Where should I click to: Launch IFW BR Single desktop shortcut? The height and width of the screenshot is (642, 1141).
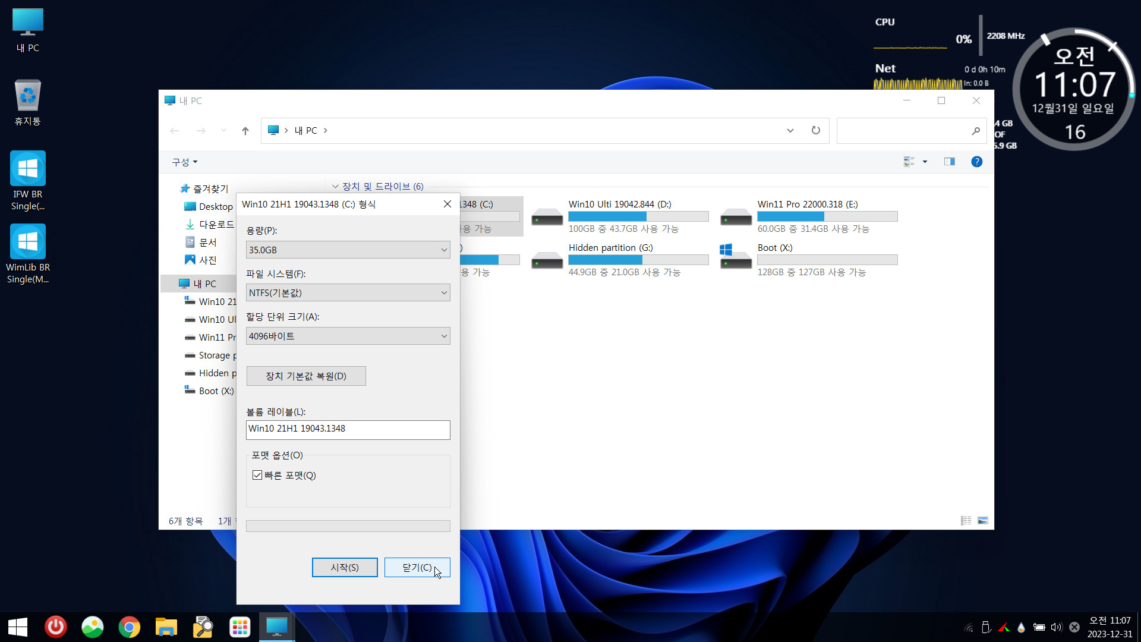pyautogui.click(x=28, y=181)
